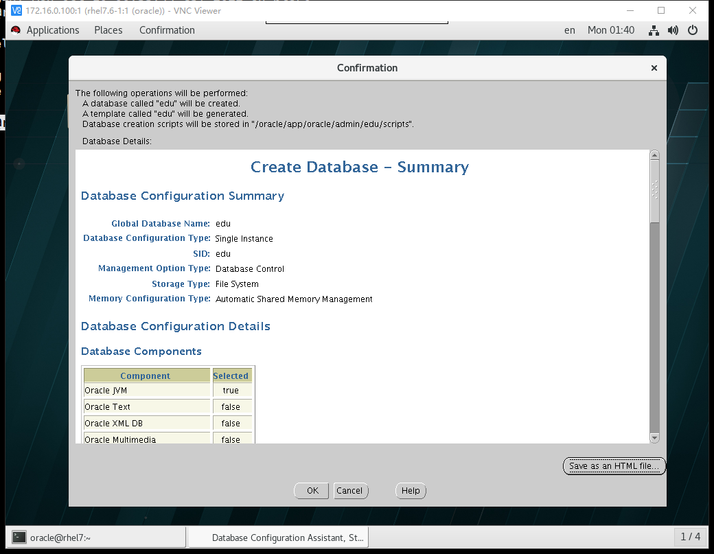Click the Component table header
Viewport: 714px width, 554px height.
pyautogui.click(x=147, y=376)
